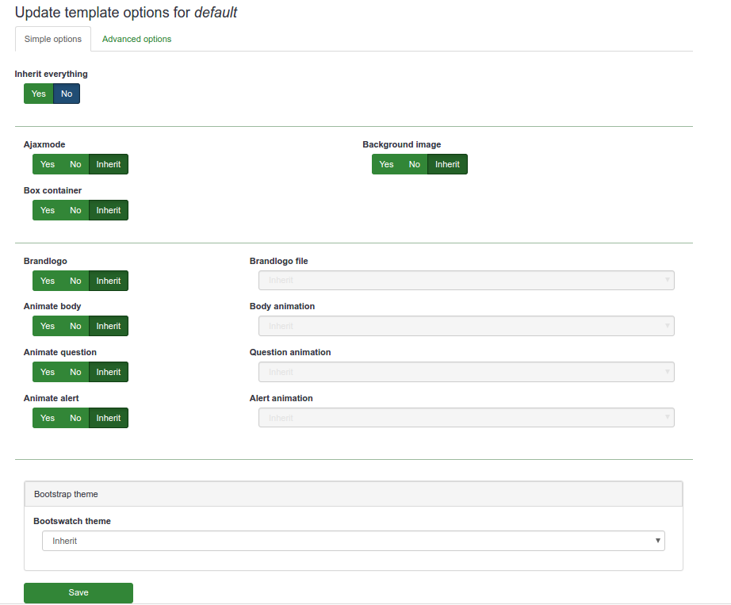Screen dimensions: 731x605
Task: Switch to the Advanced options tab
Action: (x=136, y=39)
